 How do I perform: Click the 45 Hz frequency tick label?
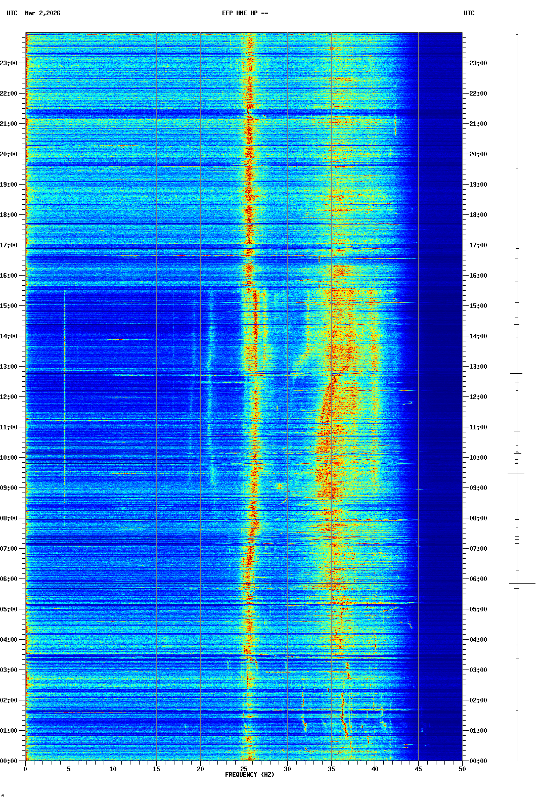click(x=418, y=769)
